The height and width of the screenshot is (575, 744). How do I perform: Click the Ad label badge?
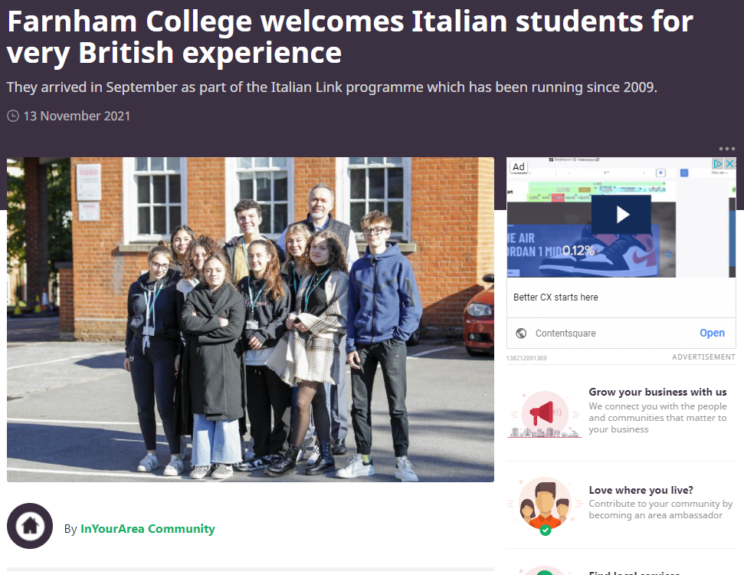pos(519,166)
